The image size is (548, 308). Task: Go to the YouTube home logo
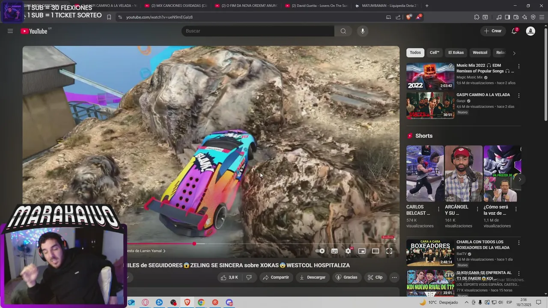pyautogui.click(x=34, y=31)
